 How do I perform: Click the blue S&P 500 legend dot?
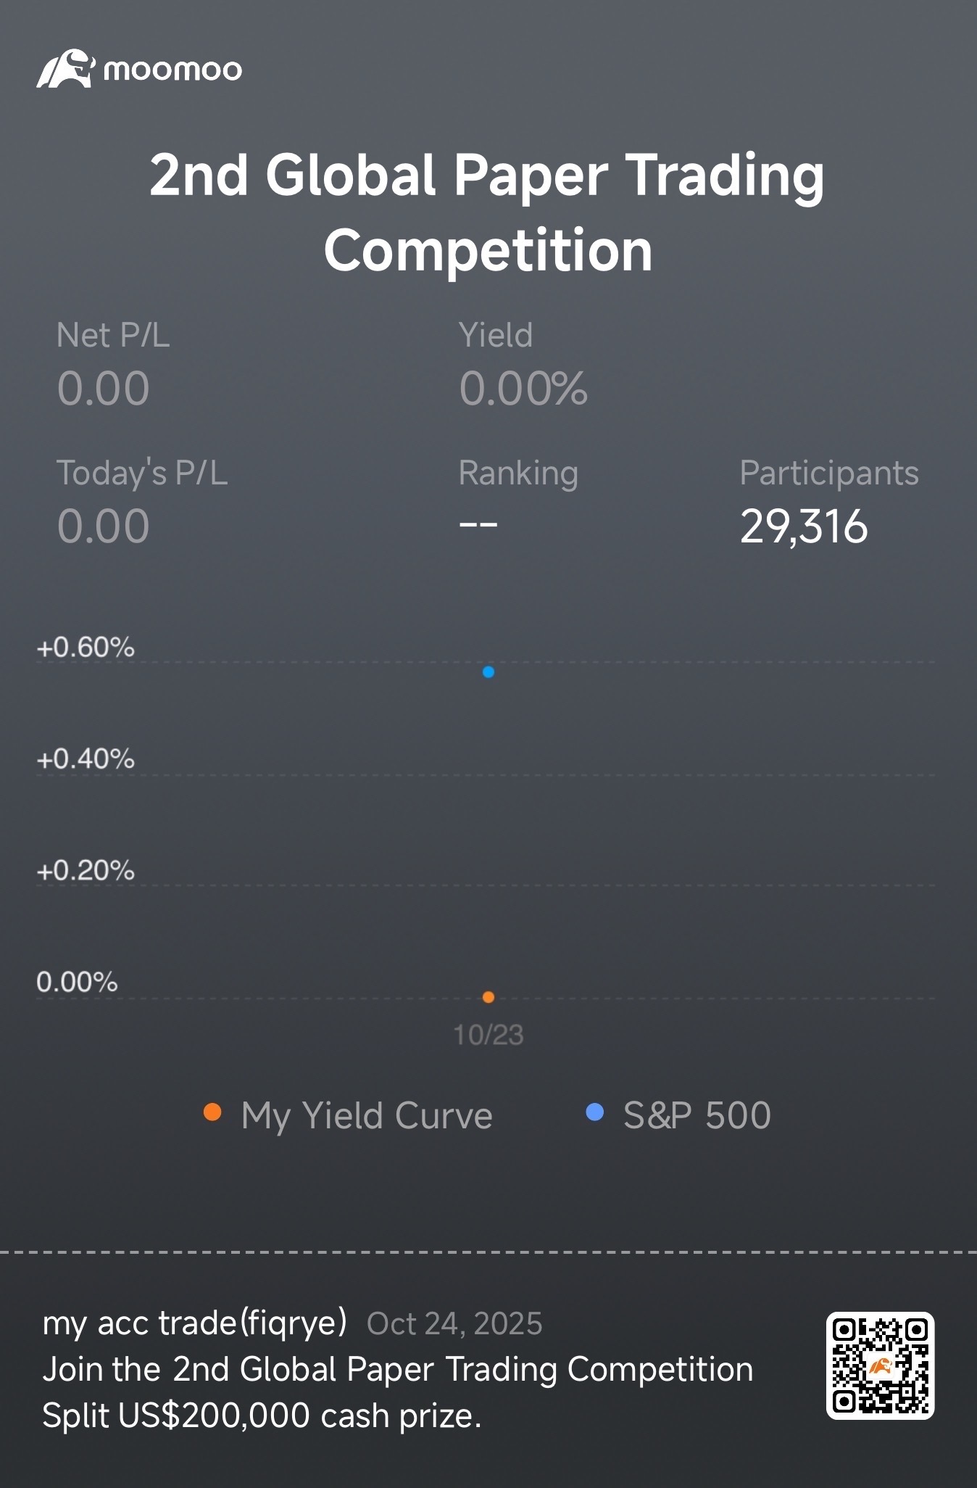pos(594,1112)
